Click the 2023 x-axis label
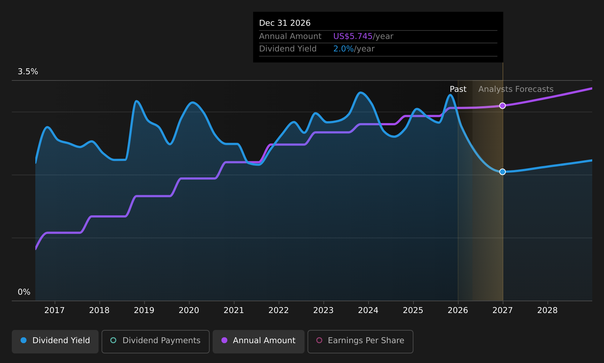Screen dimensions: 604x363 coord(323,310)
